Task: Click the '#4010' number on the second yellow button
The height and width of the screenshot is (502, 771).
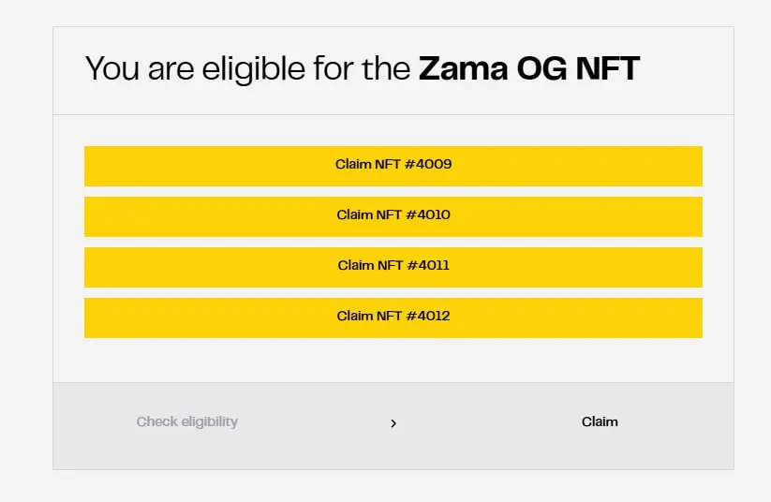Action: click(428, 215)
